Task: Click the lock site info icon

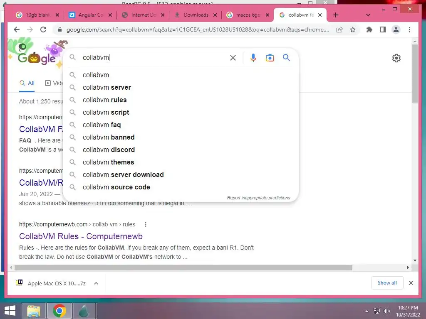Action: 60,29
